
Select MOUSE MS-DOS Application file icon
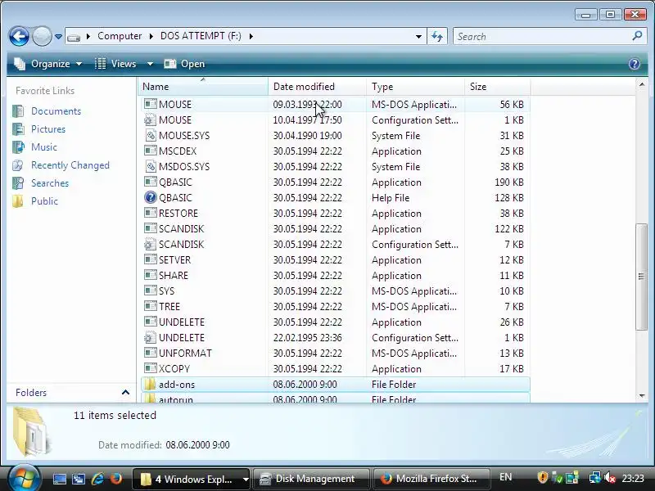(x=150, y=104)
